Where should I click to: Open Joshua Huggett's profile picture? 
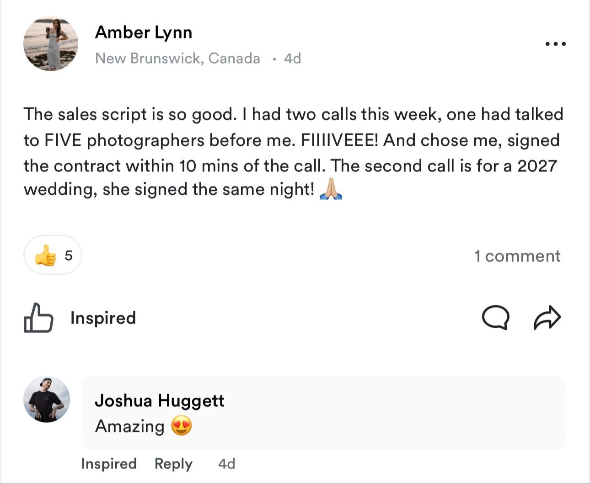[x=47, y=399]
